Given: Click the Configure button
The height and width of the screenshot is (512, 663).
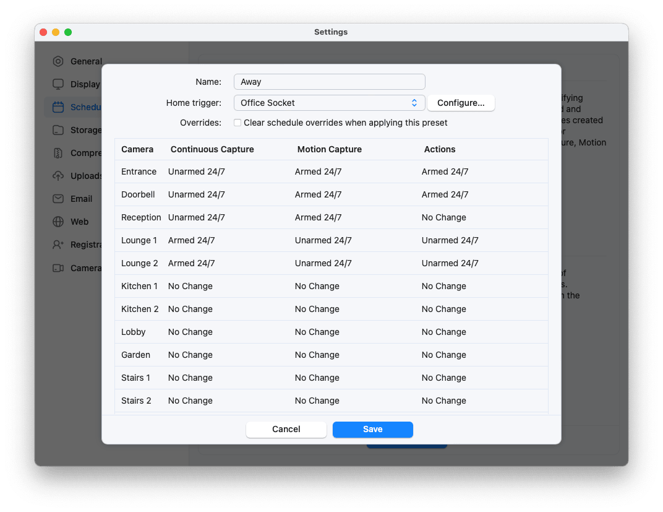Looking at the screenshot, I should pyautogui.click(x=461, y=103).
